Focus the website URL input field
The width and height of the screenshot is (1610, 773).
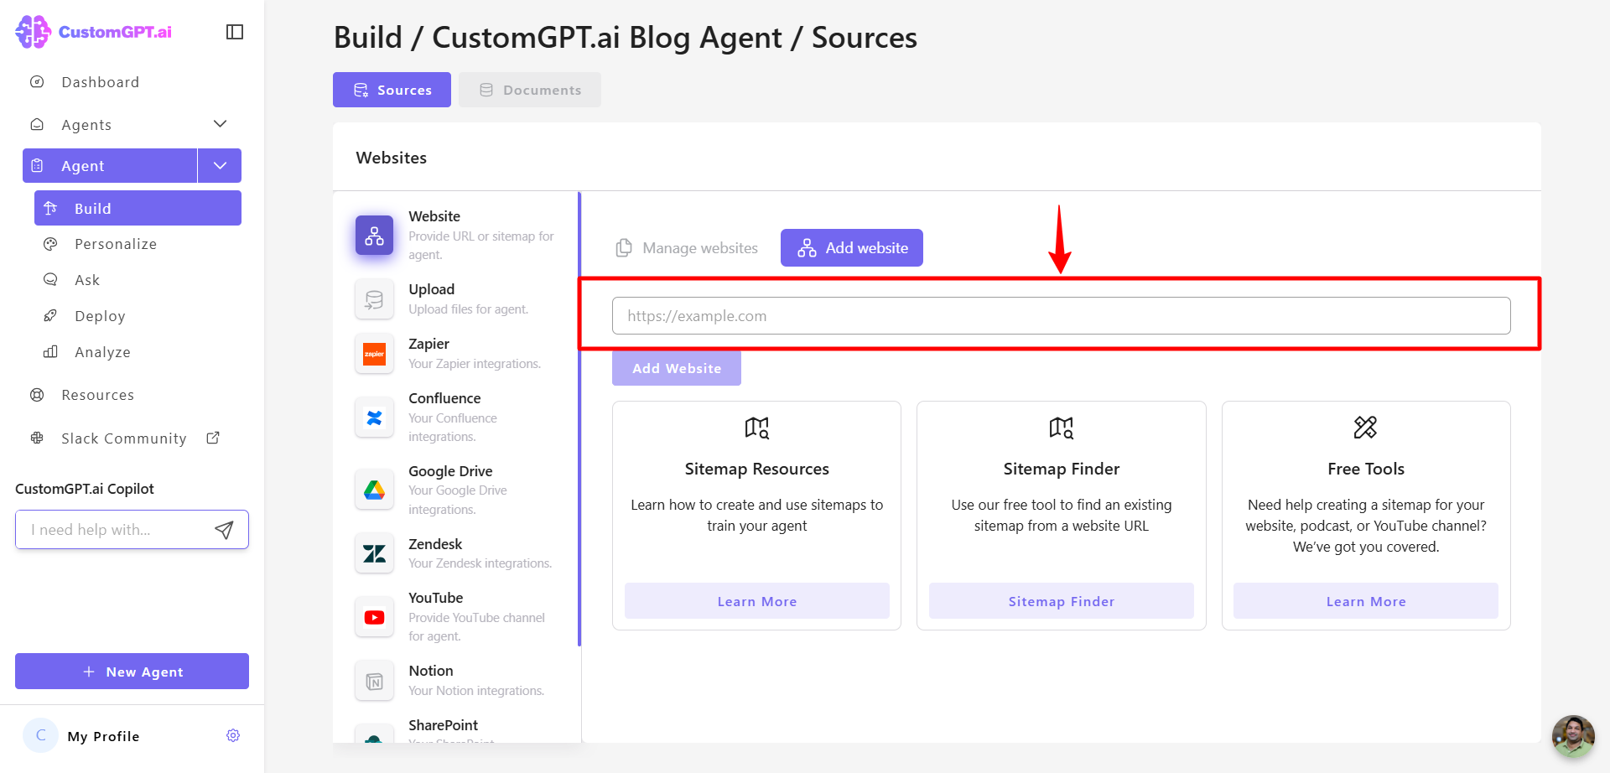[x=1062, y=316]
